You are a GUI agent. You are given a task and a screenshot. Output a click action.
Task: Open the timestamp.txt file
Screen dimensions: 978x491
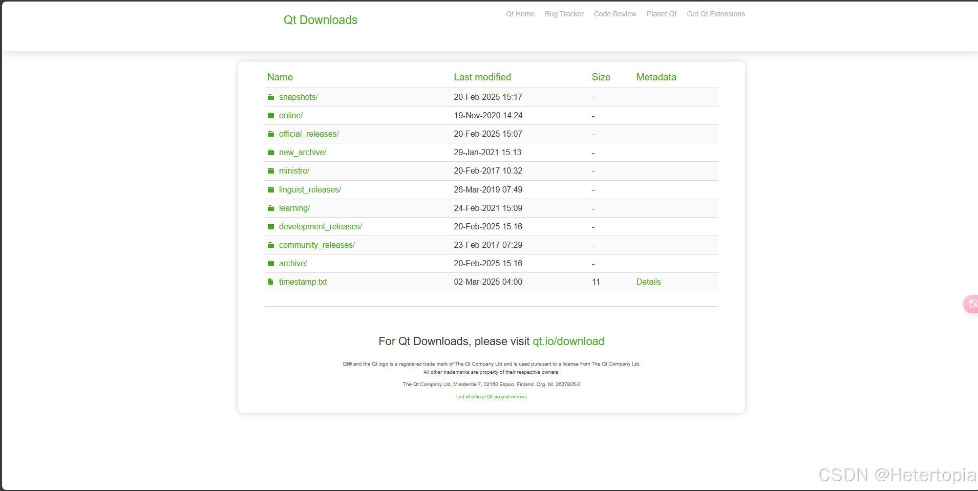pos(303,282)
